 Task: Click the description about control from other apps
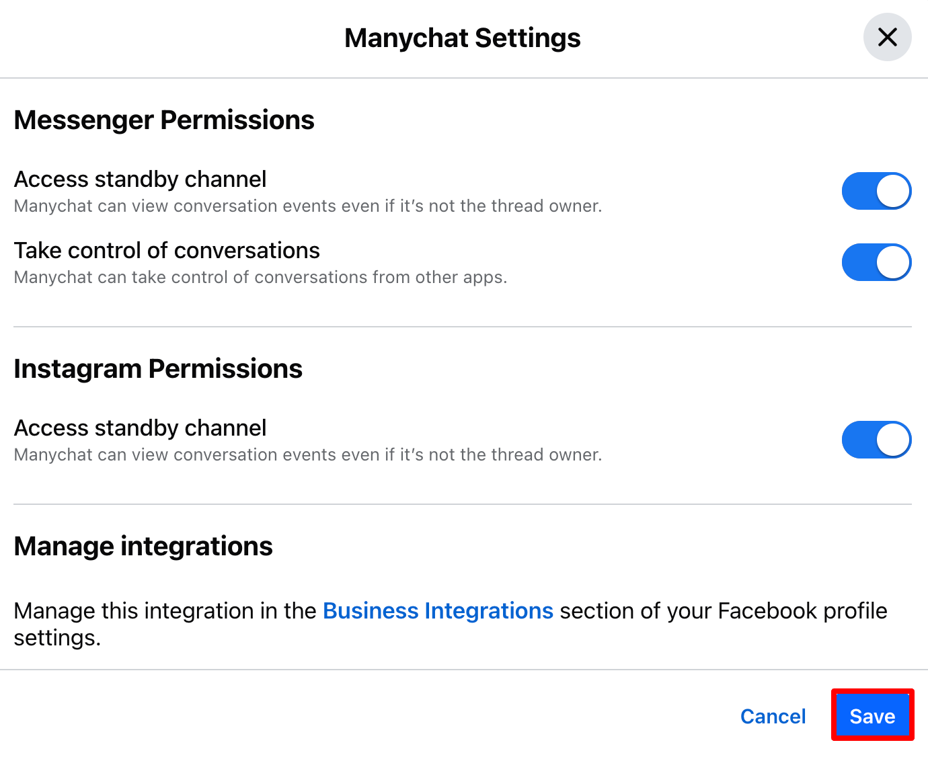[x=260, y=278]
